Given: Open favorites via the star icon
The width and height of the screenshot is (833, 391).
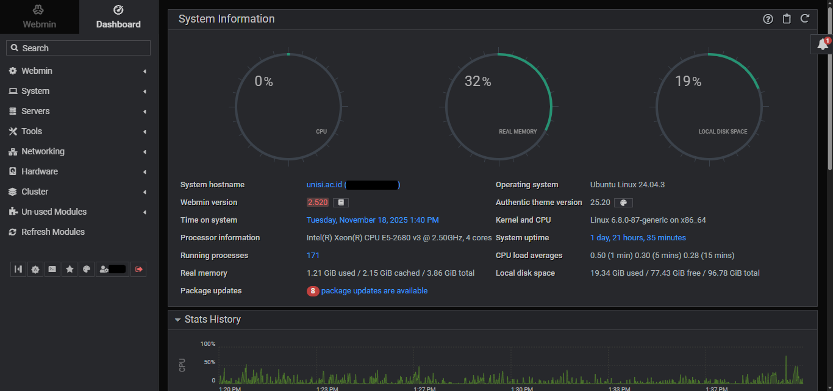Looking at the screenshot, I should [70, 269].
